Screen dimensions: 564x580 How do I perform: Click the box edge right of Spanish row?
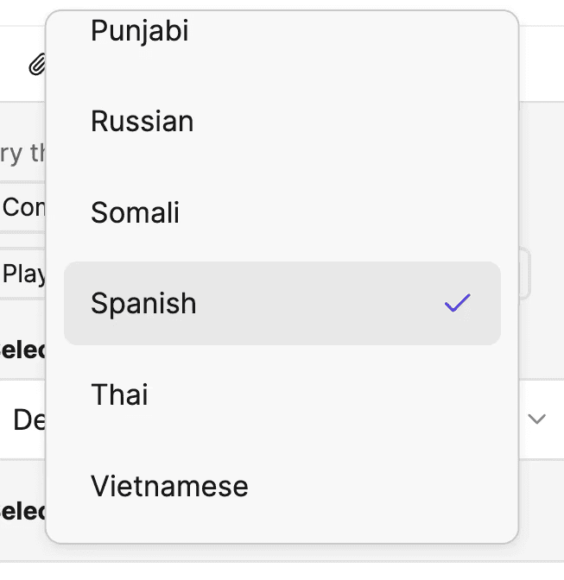[x=526, y=274]
